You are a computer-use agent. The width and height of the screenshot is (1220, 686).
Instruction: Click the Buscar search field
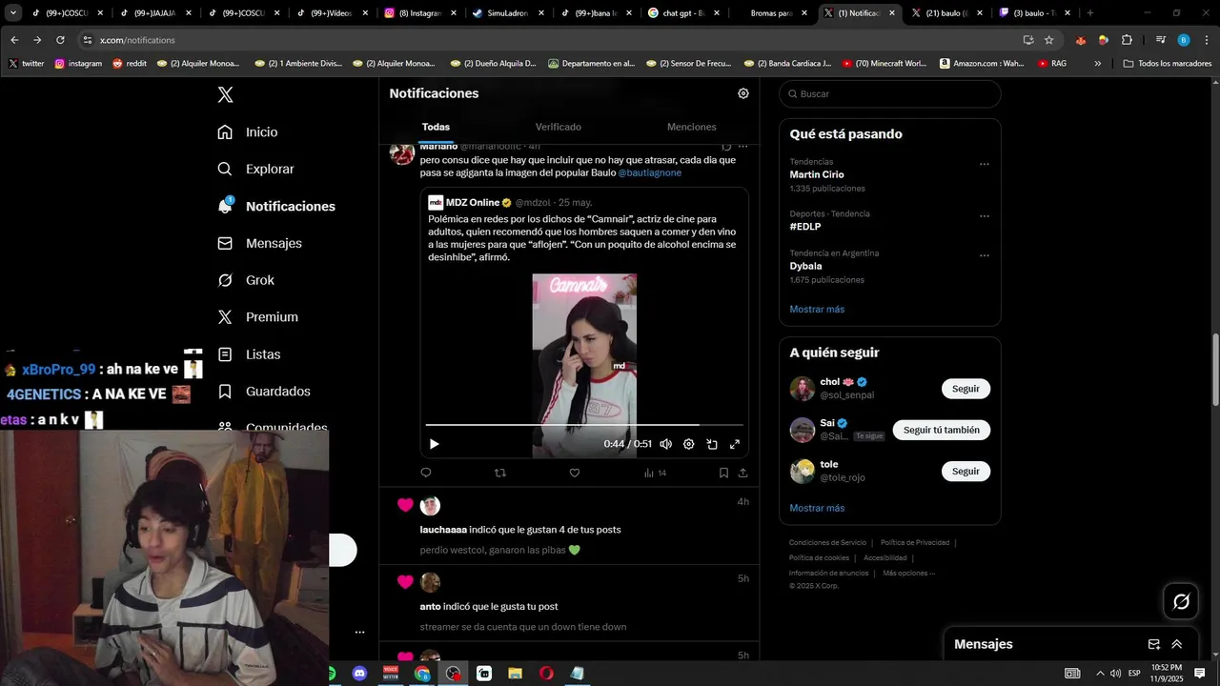coord(890,94)
